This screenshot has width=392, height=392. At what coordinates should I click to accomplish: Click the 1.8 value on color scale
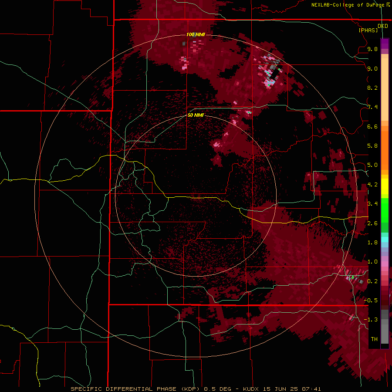pos(372,243)
